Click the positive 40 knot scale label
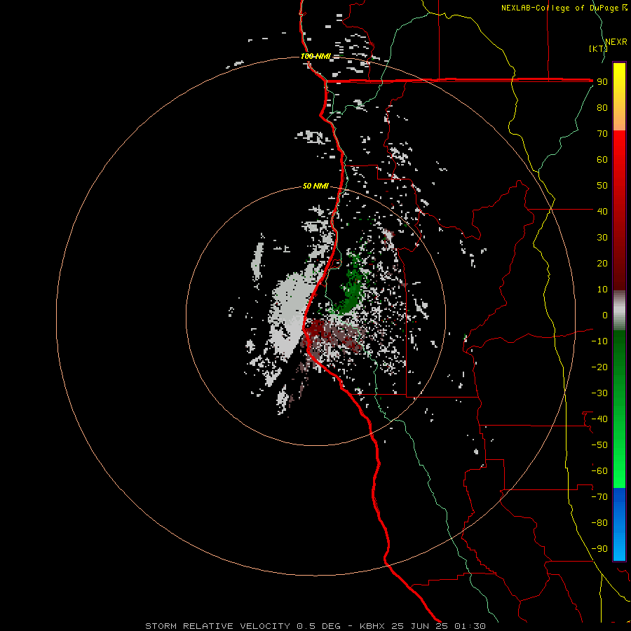The height and width of the screenshot is (631, 631). [602, 211]
